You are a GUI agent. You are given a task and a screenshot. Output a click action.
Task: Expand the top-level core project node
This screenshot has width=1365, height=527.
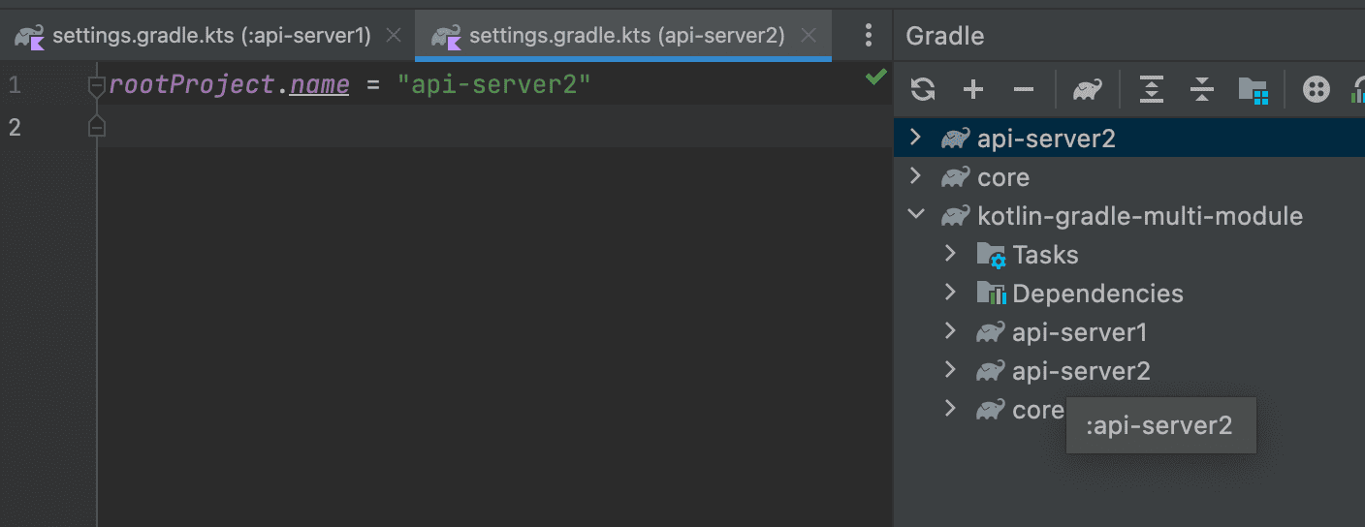click(915, 176)
